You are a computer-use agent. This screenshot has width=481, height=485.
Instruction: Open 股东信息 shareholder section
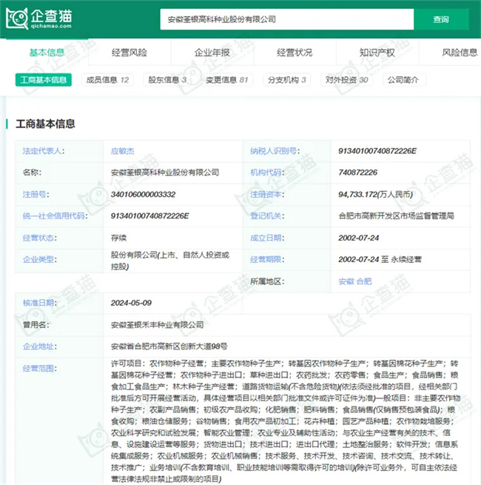167,80
